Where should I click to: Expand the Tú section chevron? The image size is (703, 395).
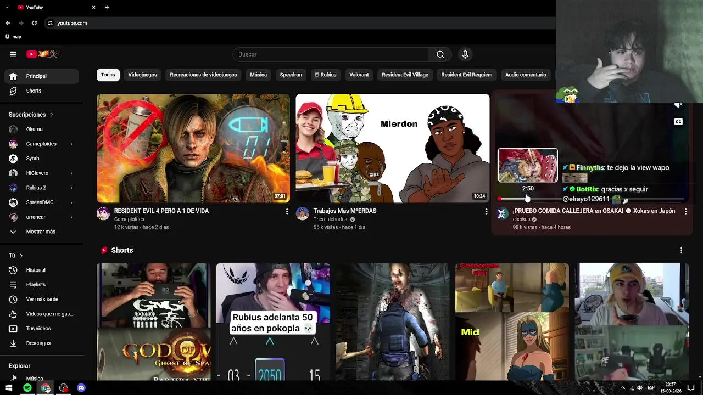(x=21, y=256)
